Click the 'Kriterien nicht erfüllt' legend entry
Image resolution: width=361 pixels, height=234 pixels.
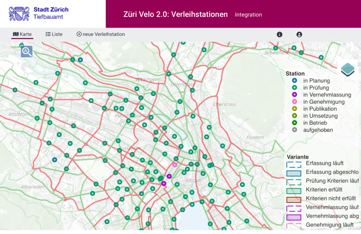point(321,199)
